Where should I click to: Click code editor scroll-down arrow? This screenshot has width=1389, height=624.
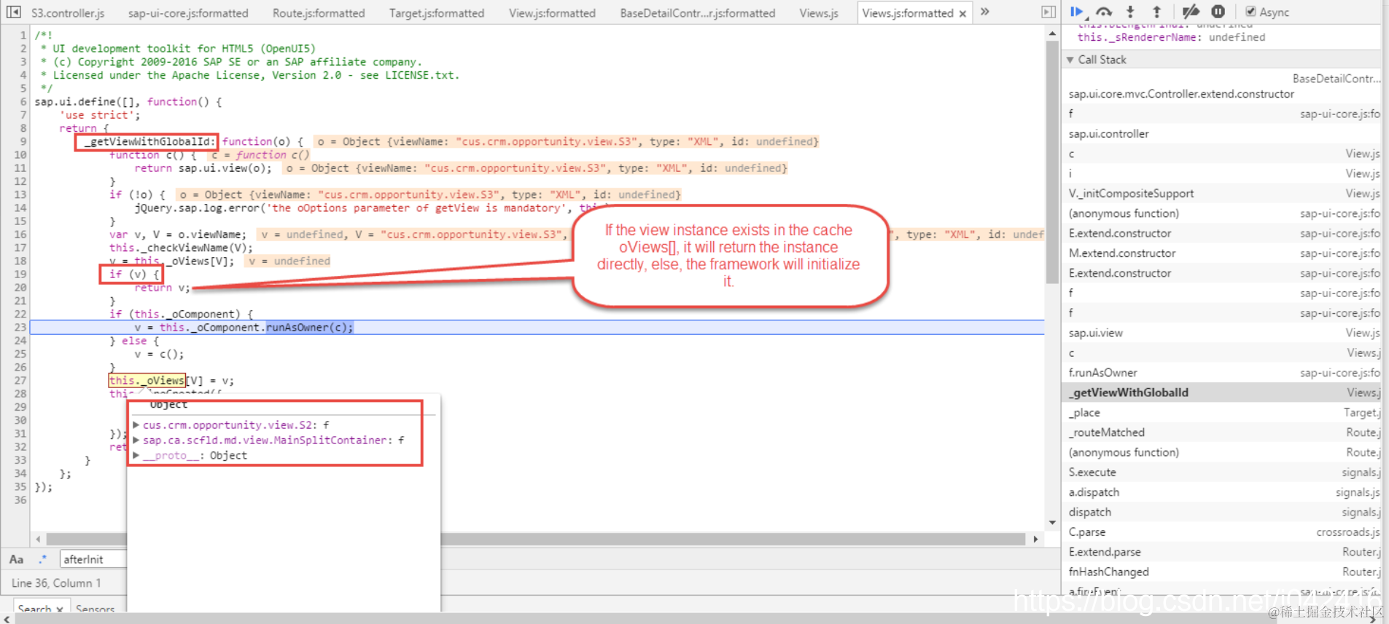(1052, 523)
